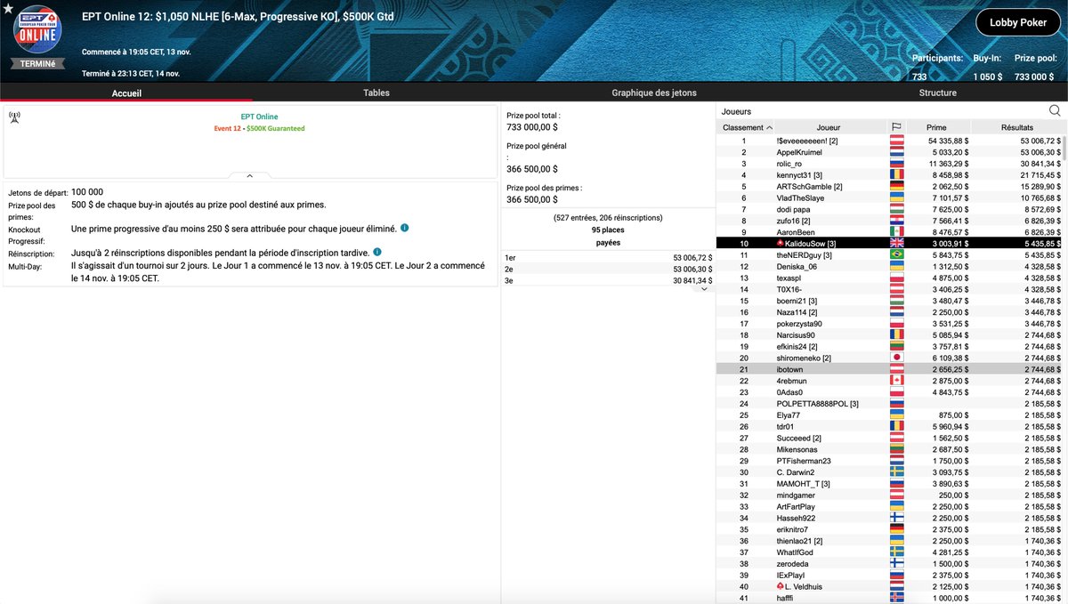Open the Graphique des jetons tab

pyautogui.click(x=654, y=93)
